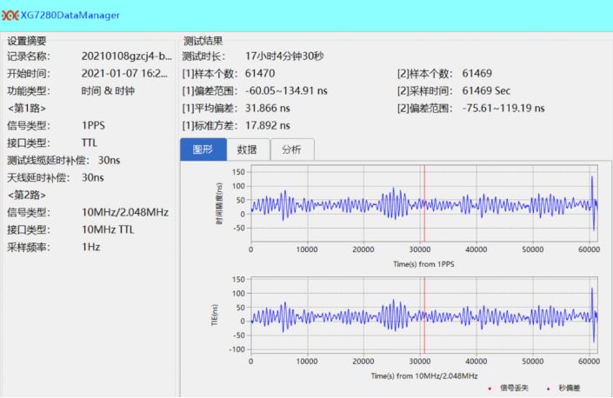Click the 采样频率 value 1Hz
The width and height of the screenshot is (613, 398).
[x=91, y=247]
